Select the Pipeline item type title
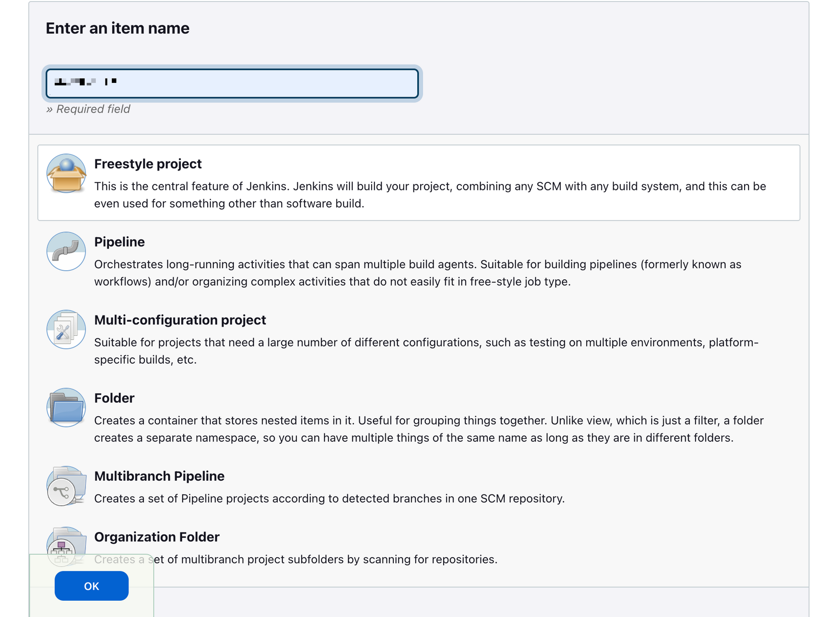837x617 pixels. coord(119,242)
